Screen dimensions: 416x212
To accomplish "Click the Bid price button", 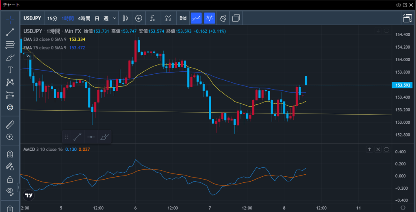I will [x=183, y=18].
